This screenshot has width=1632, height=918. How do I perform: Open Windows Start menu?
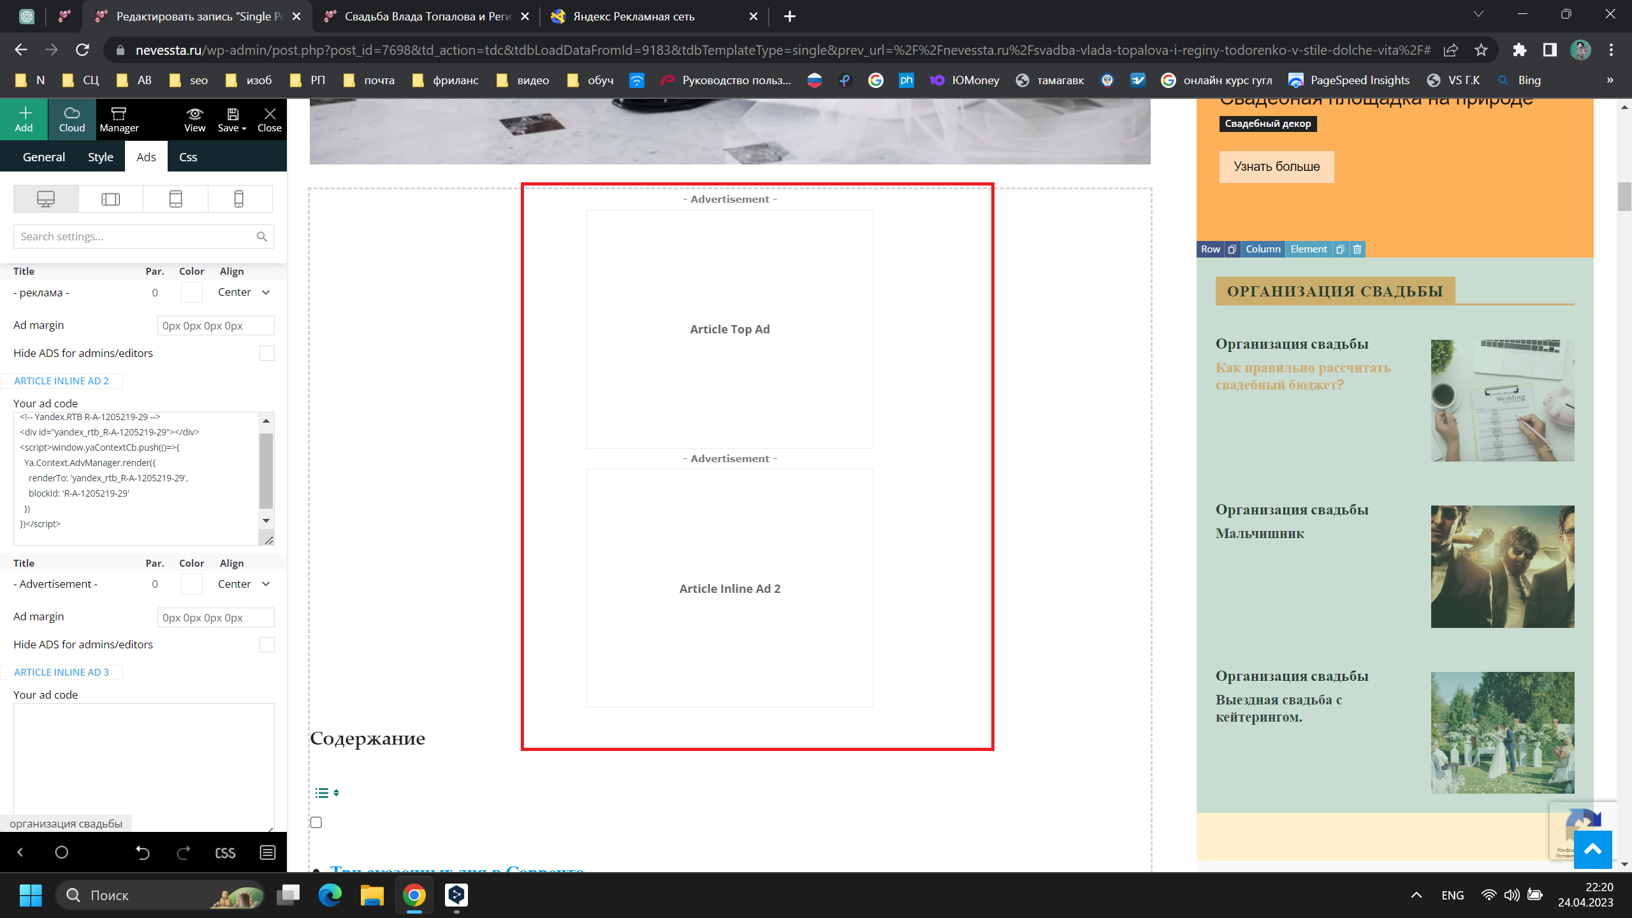coord(31,895)
